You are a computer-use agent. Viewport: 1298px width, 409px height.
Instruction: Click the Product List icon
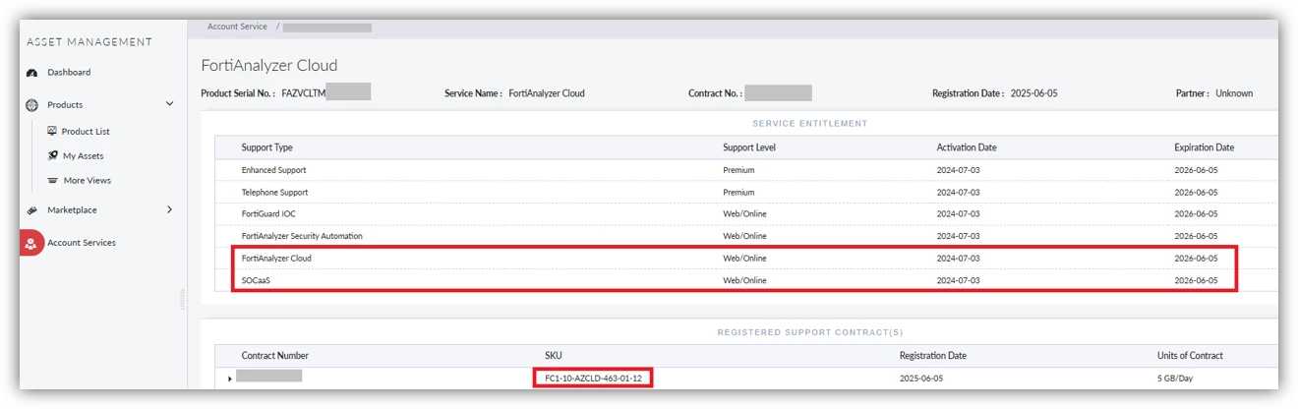point(52,131)
